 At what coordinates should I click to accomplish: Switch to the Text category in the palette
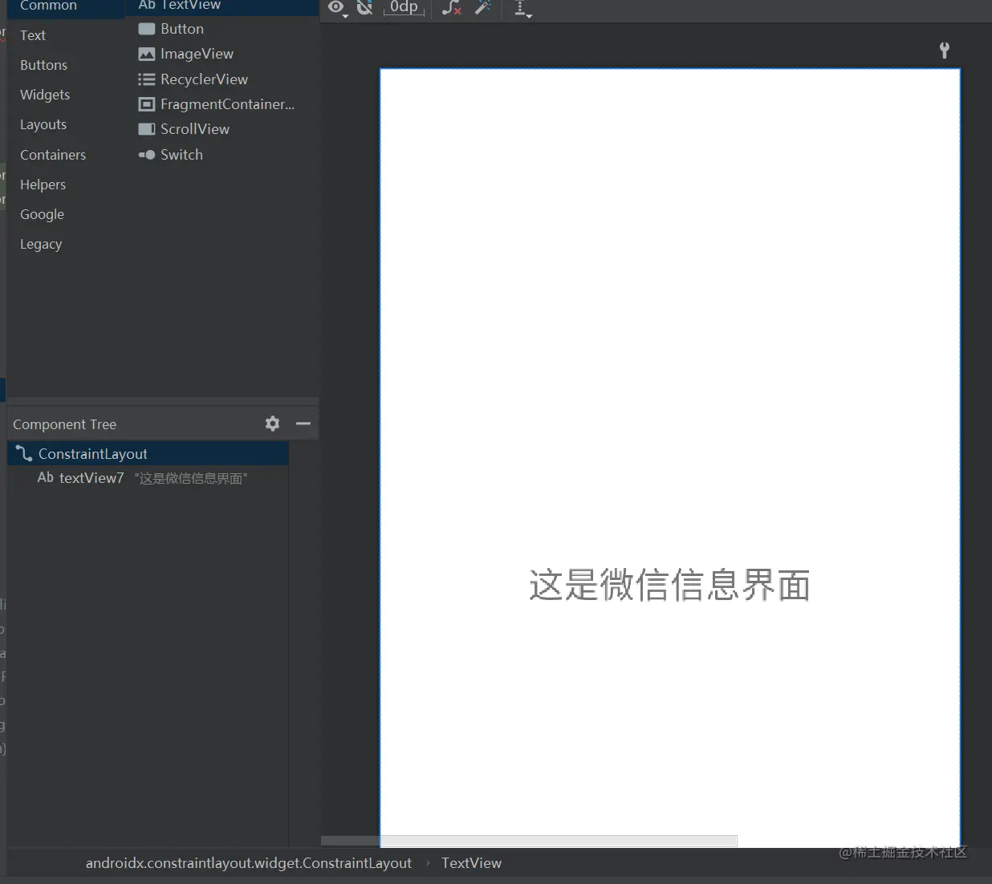[x=32, y=34]
